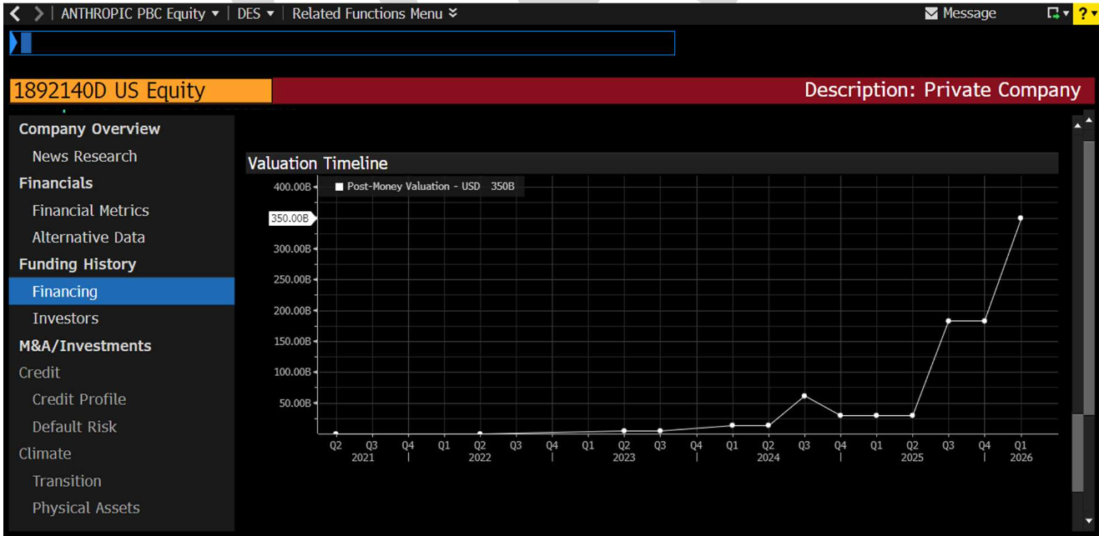Click the 2026 x-axis year label
The width and height of the screenshot is (1099, 536).
click(1021, 458)
